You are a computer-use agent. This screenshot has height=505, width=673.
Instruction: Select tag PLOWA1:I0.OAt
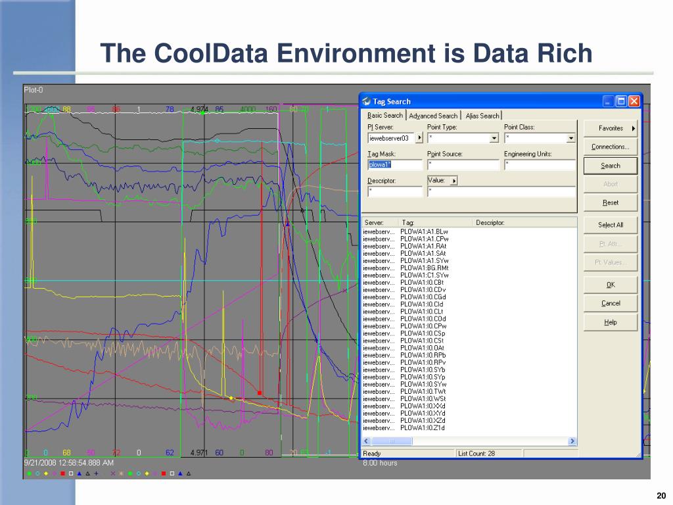pyautogui.click(x=423, y=349)
